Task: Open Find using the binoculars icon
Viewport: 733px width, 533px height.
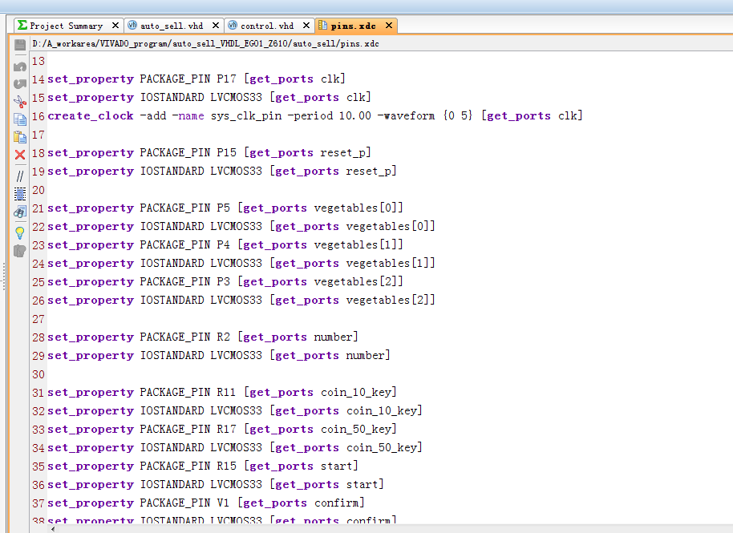Action: click(20, 212)
